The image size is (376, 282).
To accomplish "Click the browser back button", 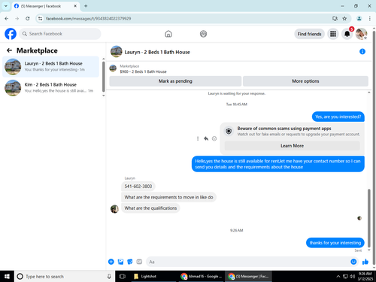I will coord(7,19).
